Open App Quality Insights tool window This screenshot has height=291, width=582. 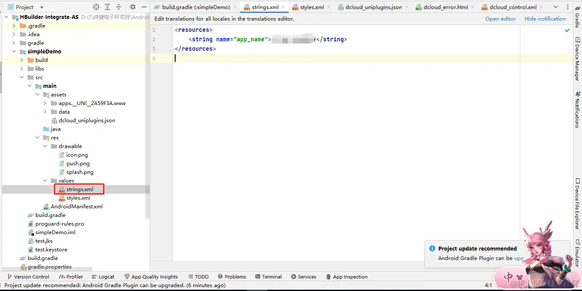tap(151, 277)
